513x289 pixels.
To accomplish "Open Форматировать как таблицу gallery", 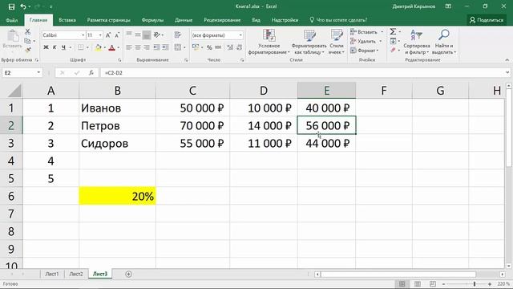I will (x=309, y=42).
